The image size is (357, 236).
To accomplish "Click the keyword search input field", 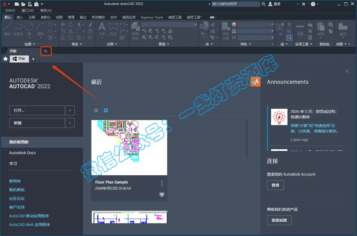I will pos(236,4).
